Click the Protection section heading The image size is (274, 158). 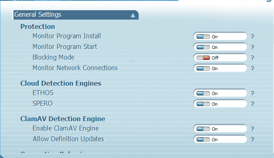click(x=38, y=27)
